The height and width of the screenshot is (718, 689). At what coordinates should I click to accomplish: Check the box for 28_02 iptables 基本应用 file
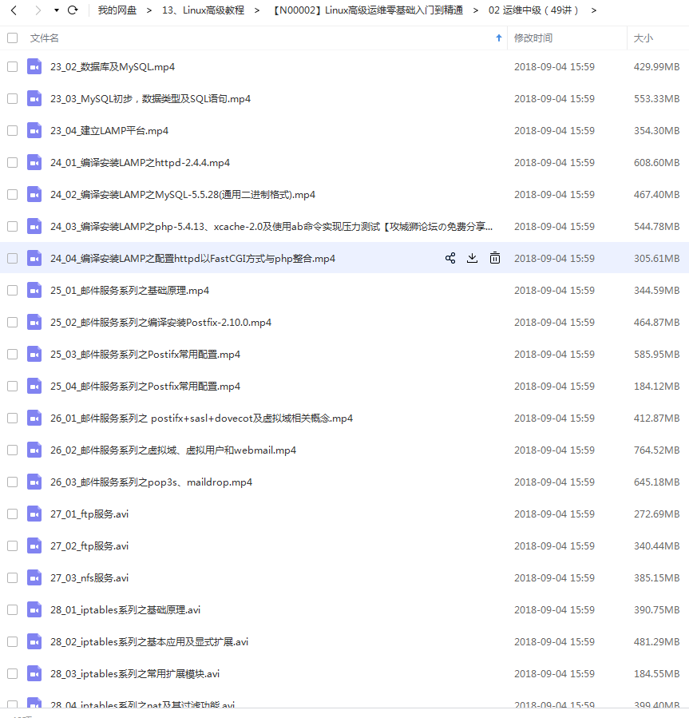pos(12,642)
